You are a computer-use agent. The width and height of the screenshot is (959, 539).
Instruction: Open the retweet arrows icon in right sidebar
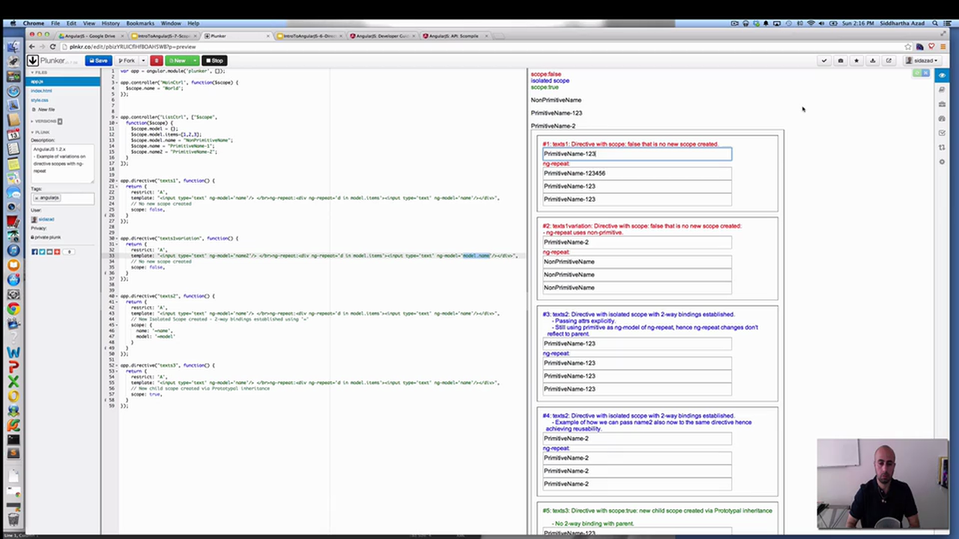[x=942, y=147]
